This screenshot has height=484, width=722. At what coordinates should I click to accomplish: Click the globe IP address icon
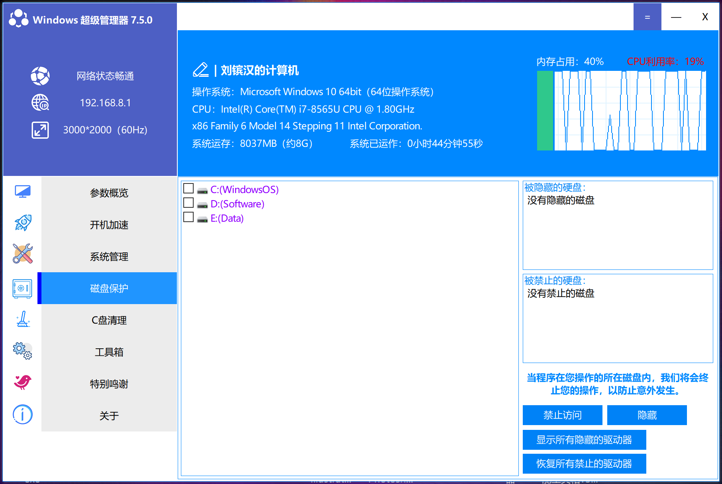tap(40, 103)
